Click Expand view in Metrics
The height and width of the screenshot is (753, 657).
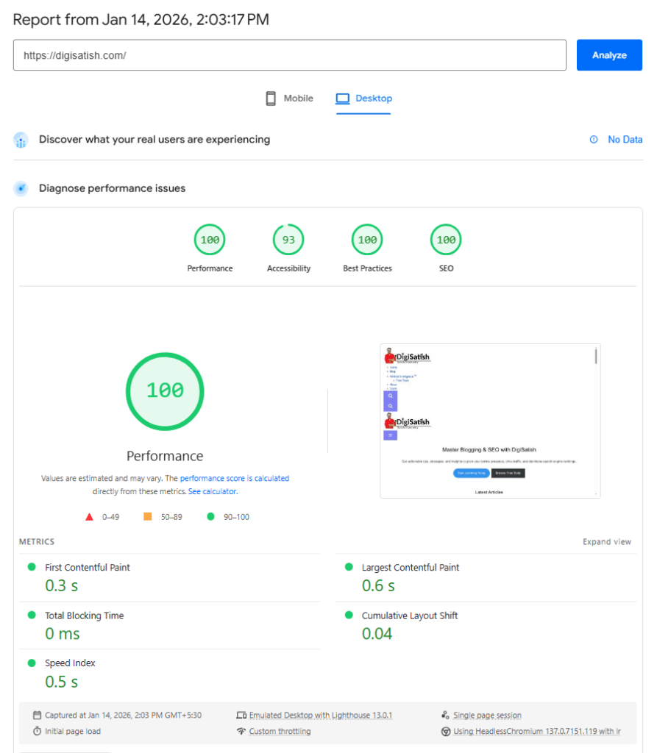[607, 542]
